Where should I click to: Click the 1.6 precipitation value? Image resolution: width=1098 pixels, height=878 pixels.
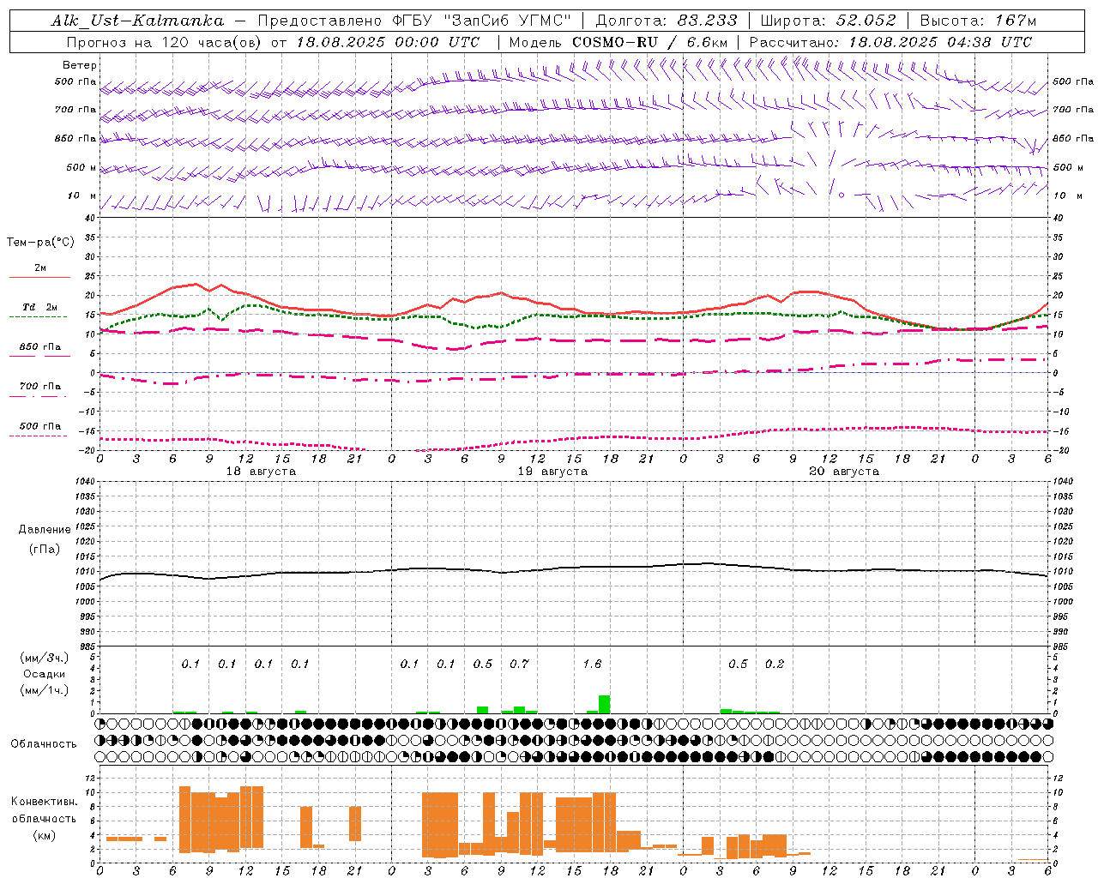coord(592,664)
